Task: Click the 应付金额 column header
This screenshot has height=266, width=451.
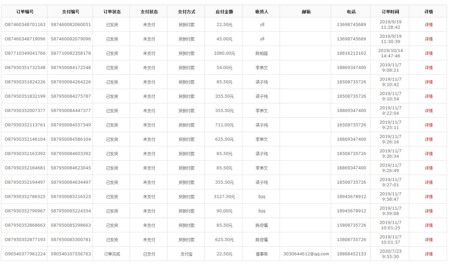Action: point(224,12)
